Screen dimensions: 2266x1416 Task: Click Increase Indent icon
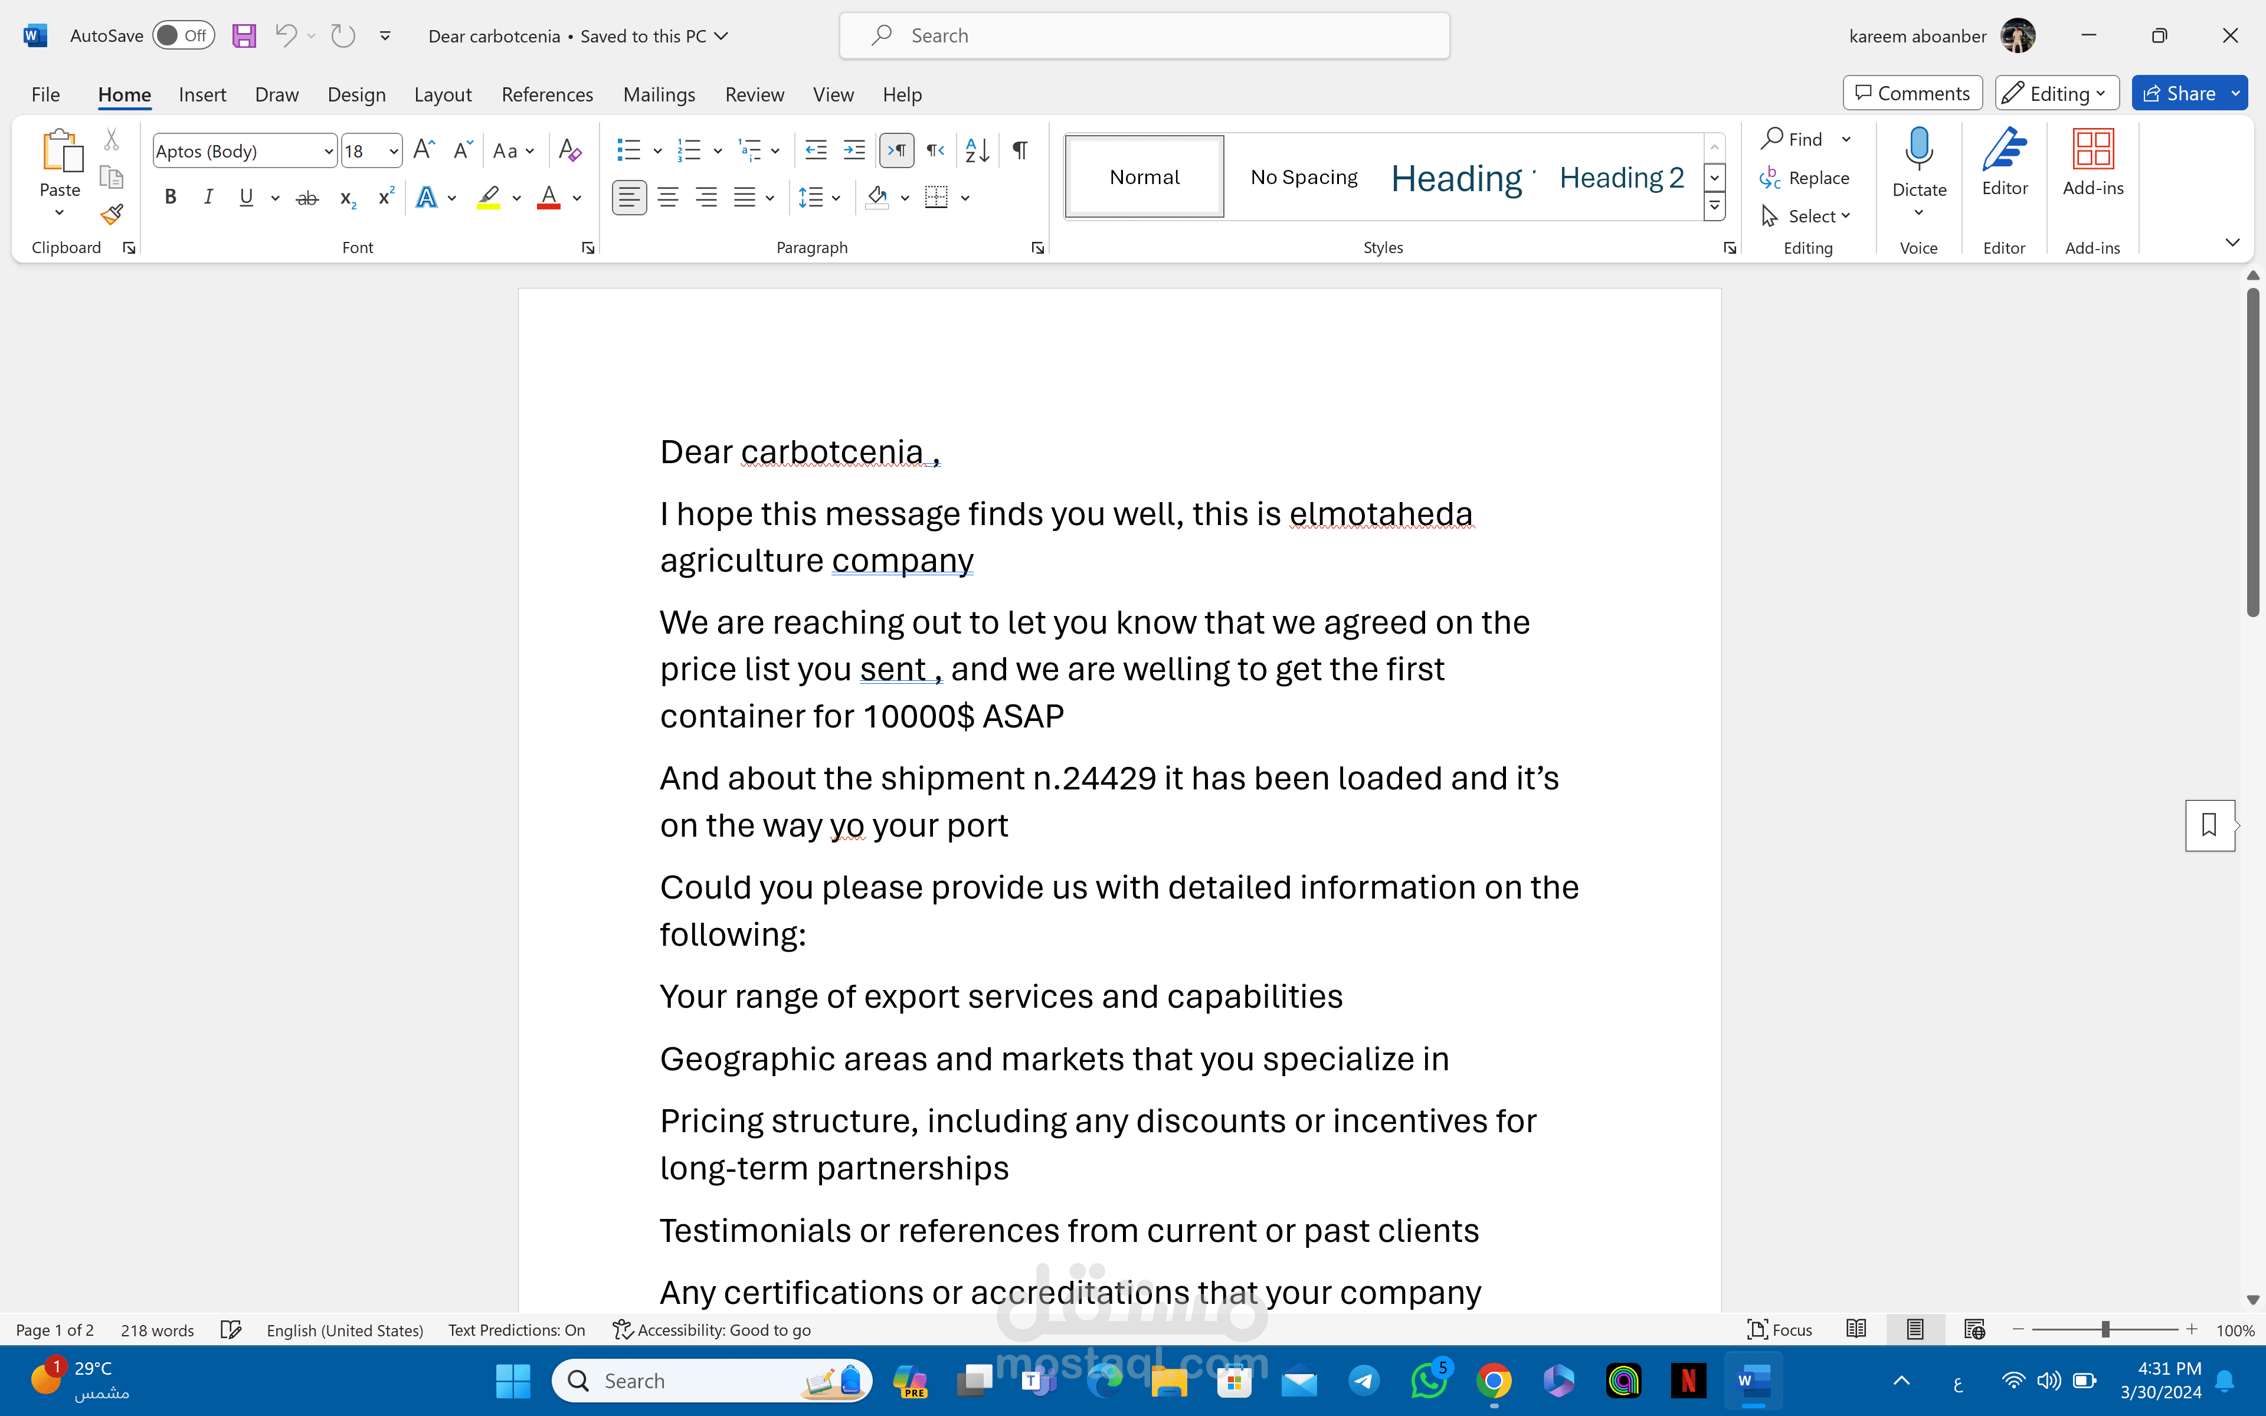[x=854, y=150]
